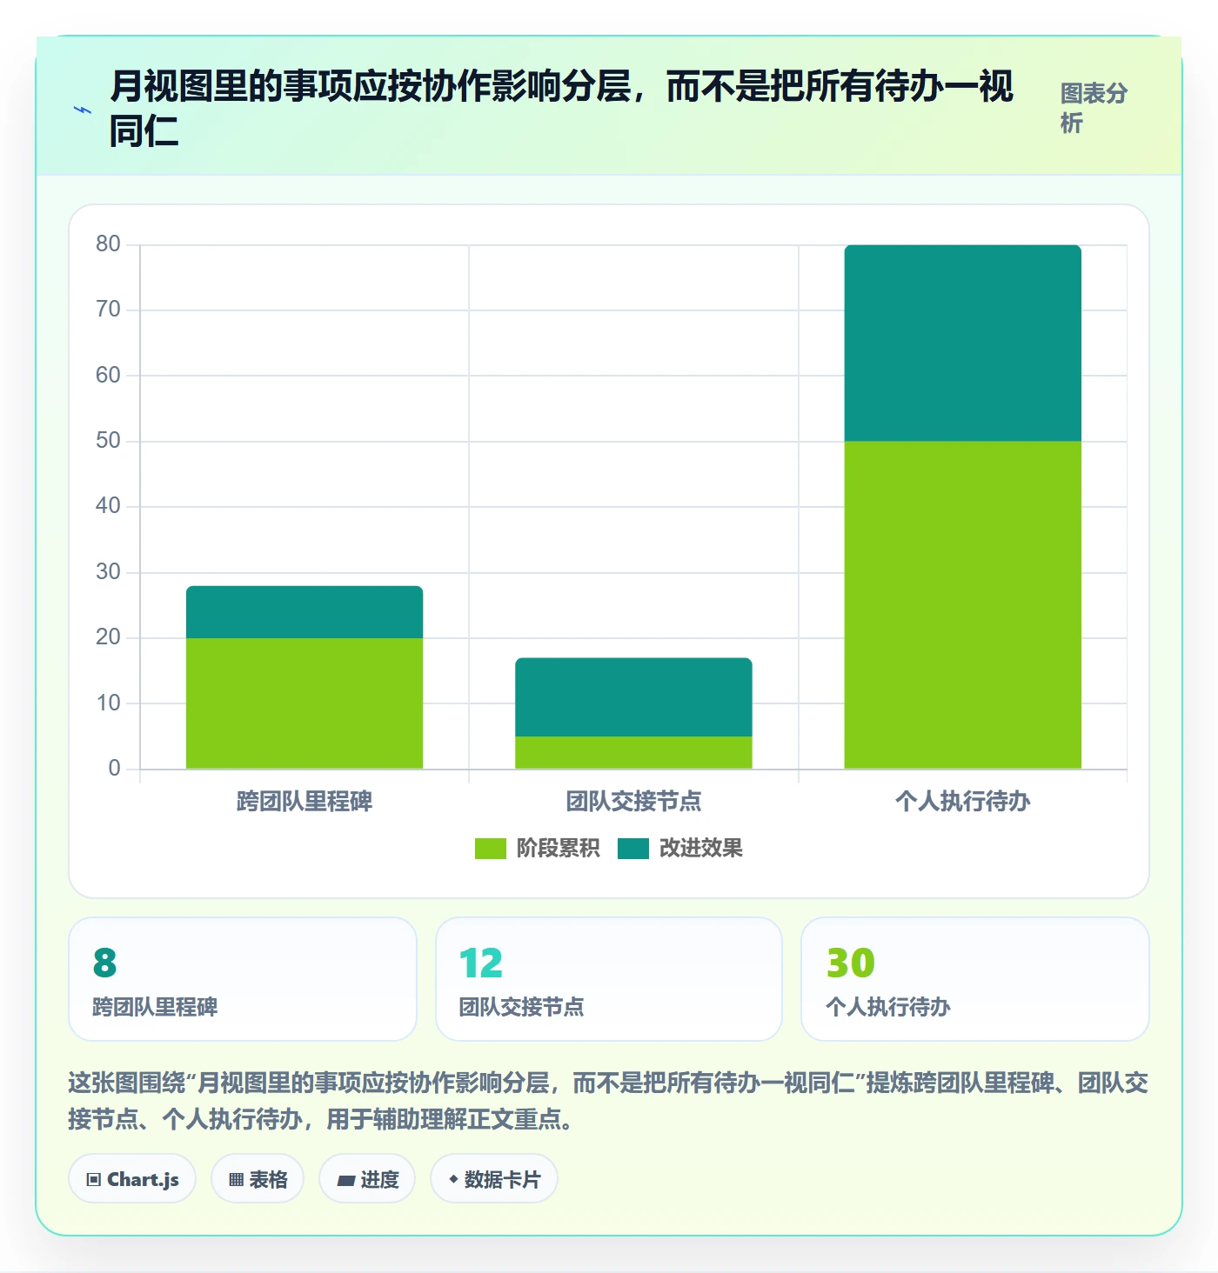Select the 进度 tag chip
The image size is (1218, 1273).
367,1179
